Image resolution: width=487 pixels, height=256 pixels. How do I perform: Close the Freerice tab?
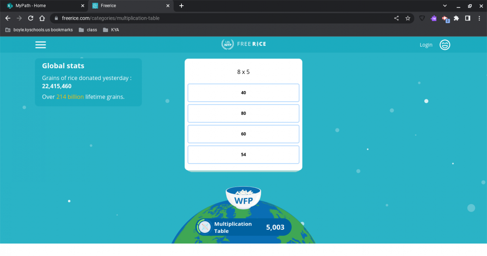pyautogui.click(x=168, y=6)
